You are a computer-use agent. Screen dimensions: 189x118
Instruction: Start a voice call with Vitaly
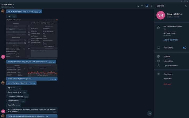click(138, 6)
